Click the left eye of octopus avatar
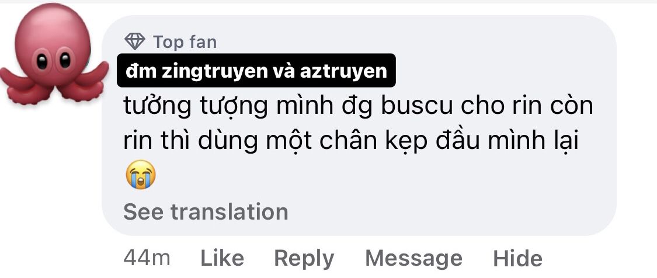This screenshot has height=278, width=657. [x=42, y=61]
